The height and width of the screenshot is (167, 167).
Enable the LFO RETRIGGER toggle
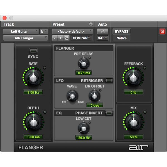(x=109, y=81)
